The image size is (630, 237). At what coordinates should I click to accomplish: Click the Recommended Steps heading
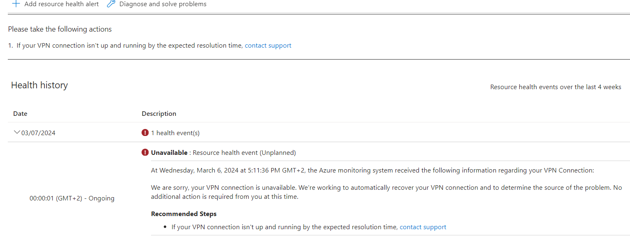184,214
